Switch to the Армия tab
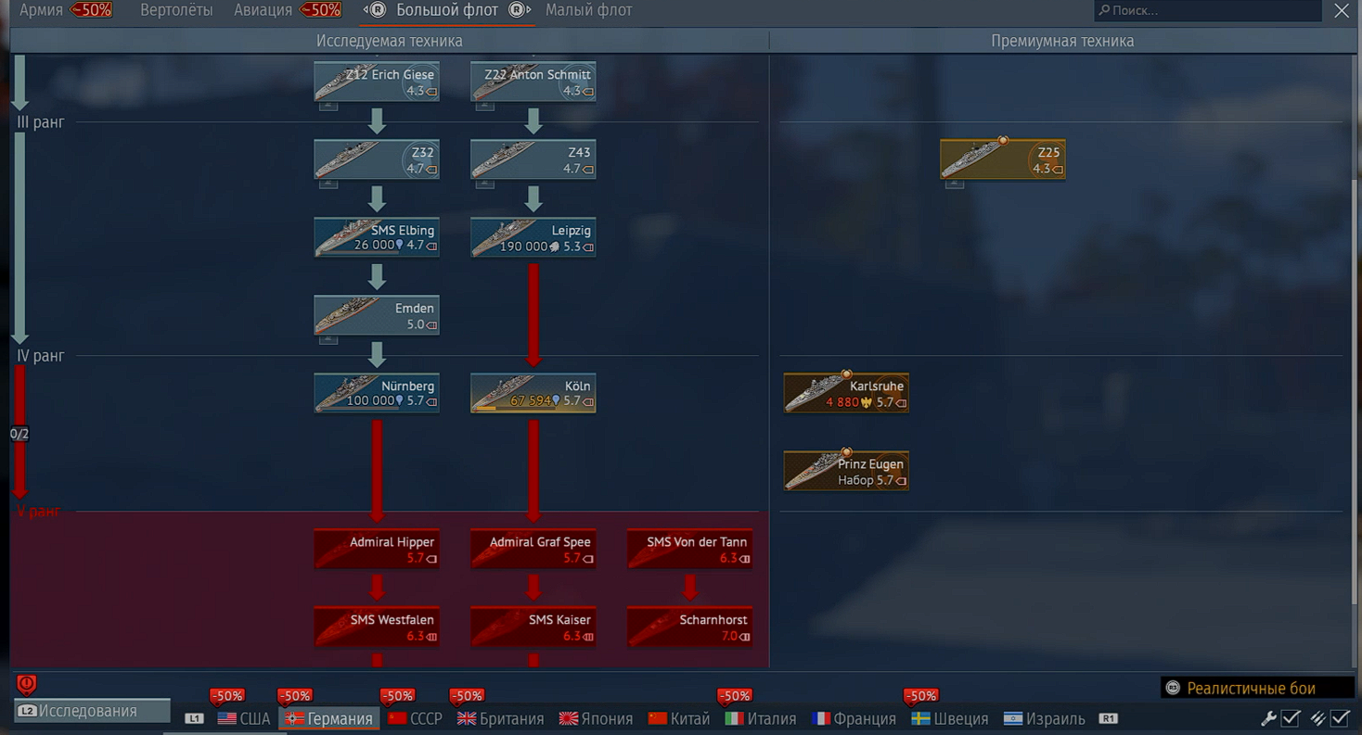 [x=42, y=10]
